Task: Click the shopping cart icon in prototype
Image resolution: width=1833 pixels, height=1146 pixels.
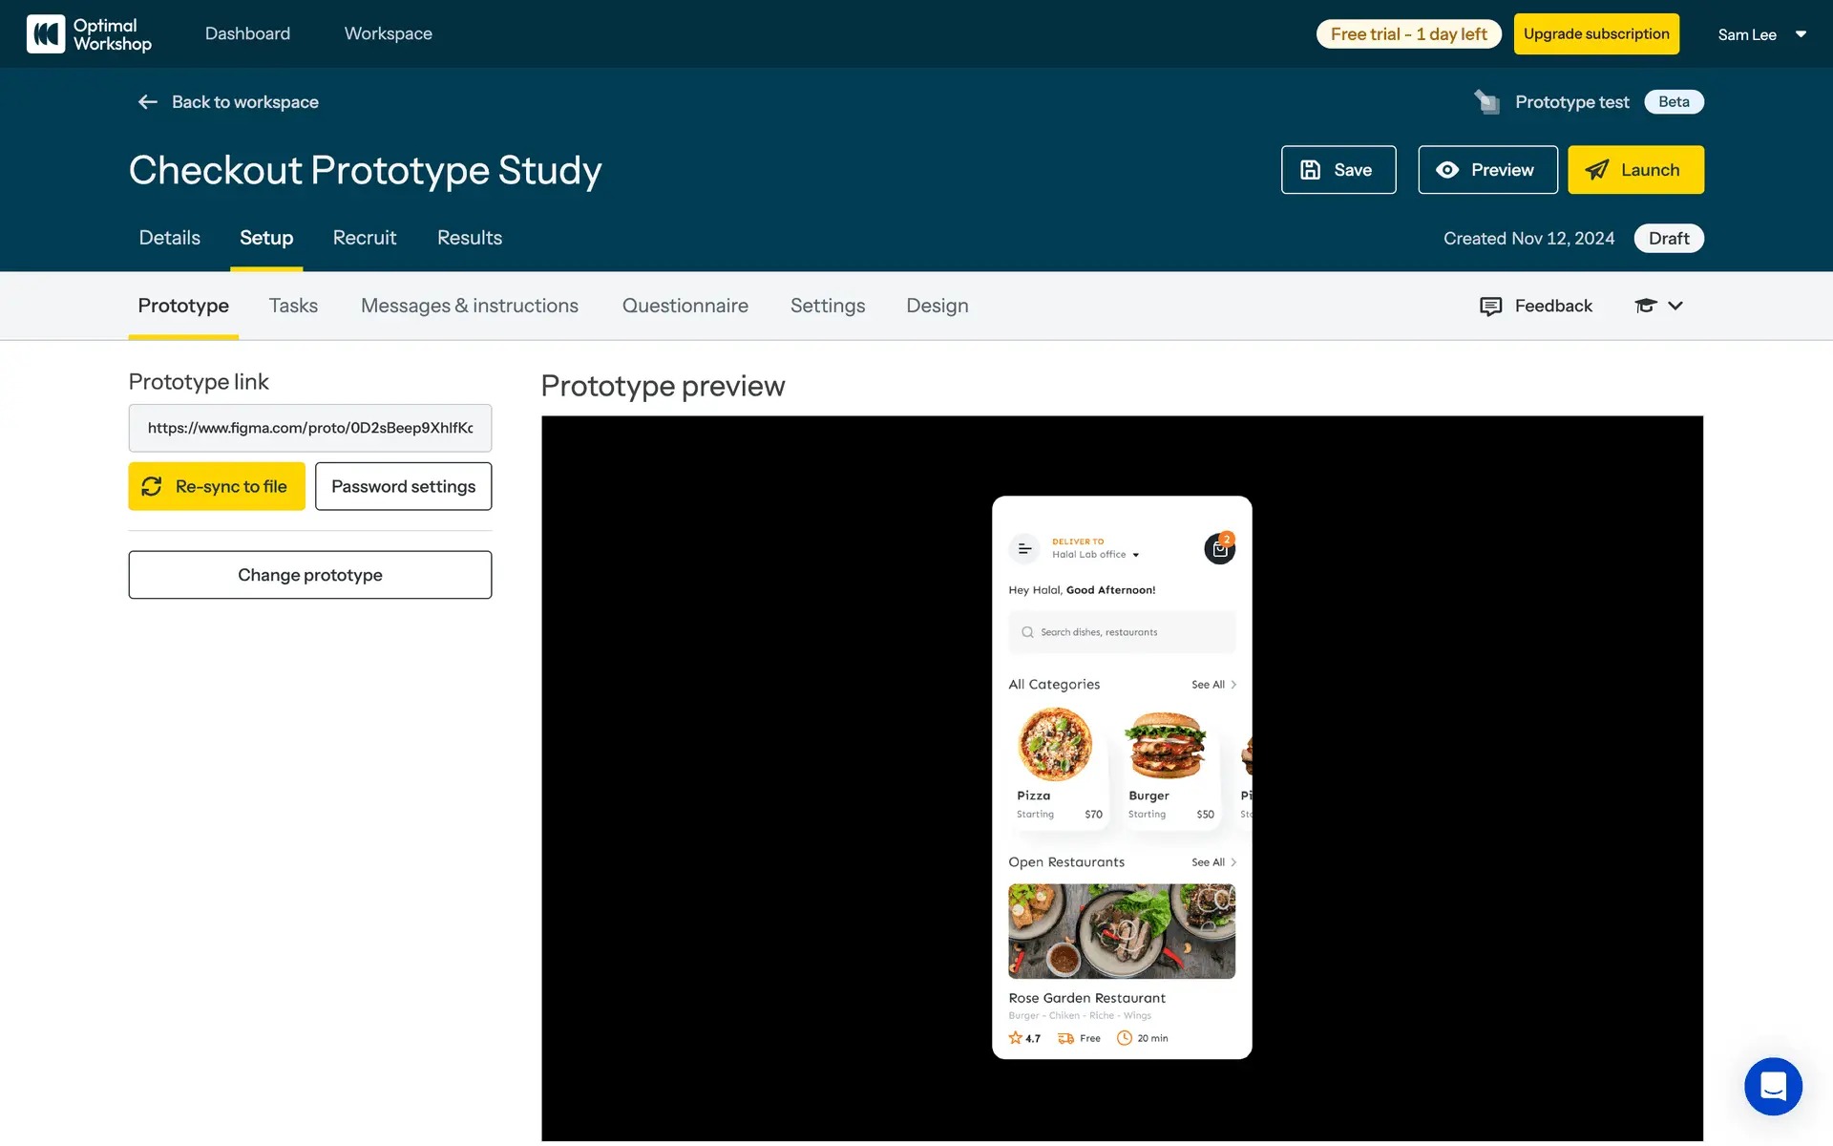Action: click(x=1219, y=549)
